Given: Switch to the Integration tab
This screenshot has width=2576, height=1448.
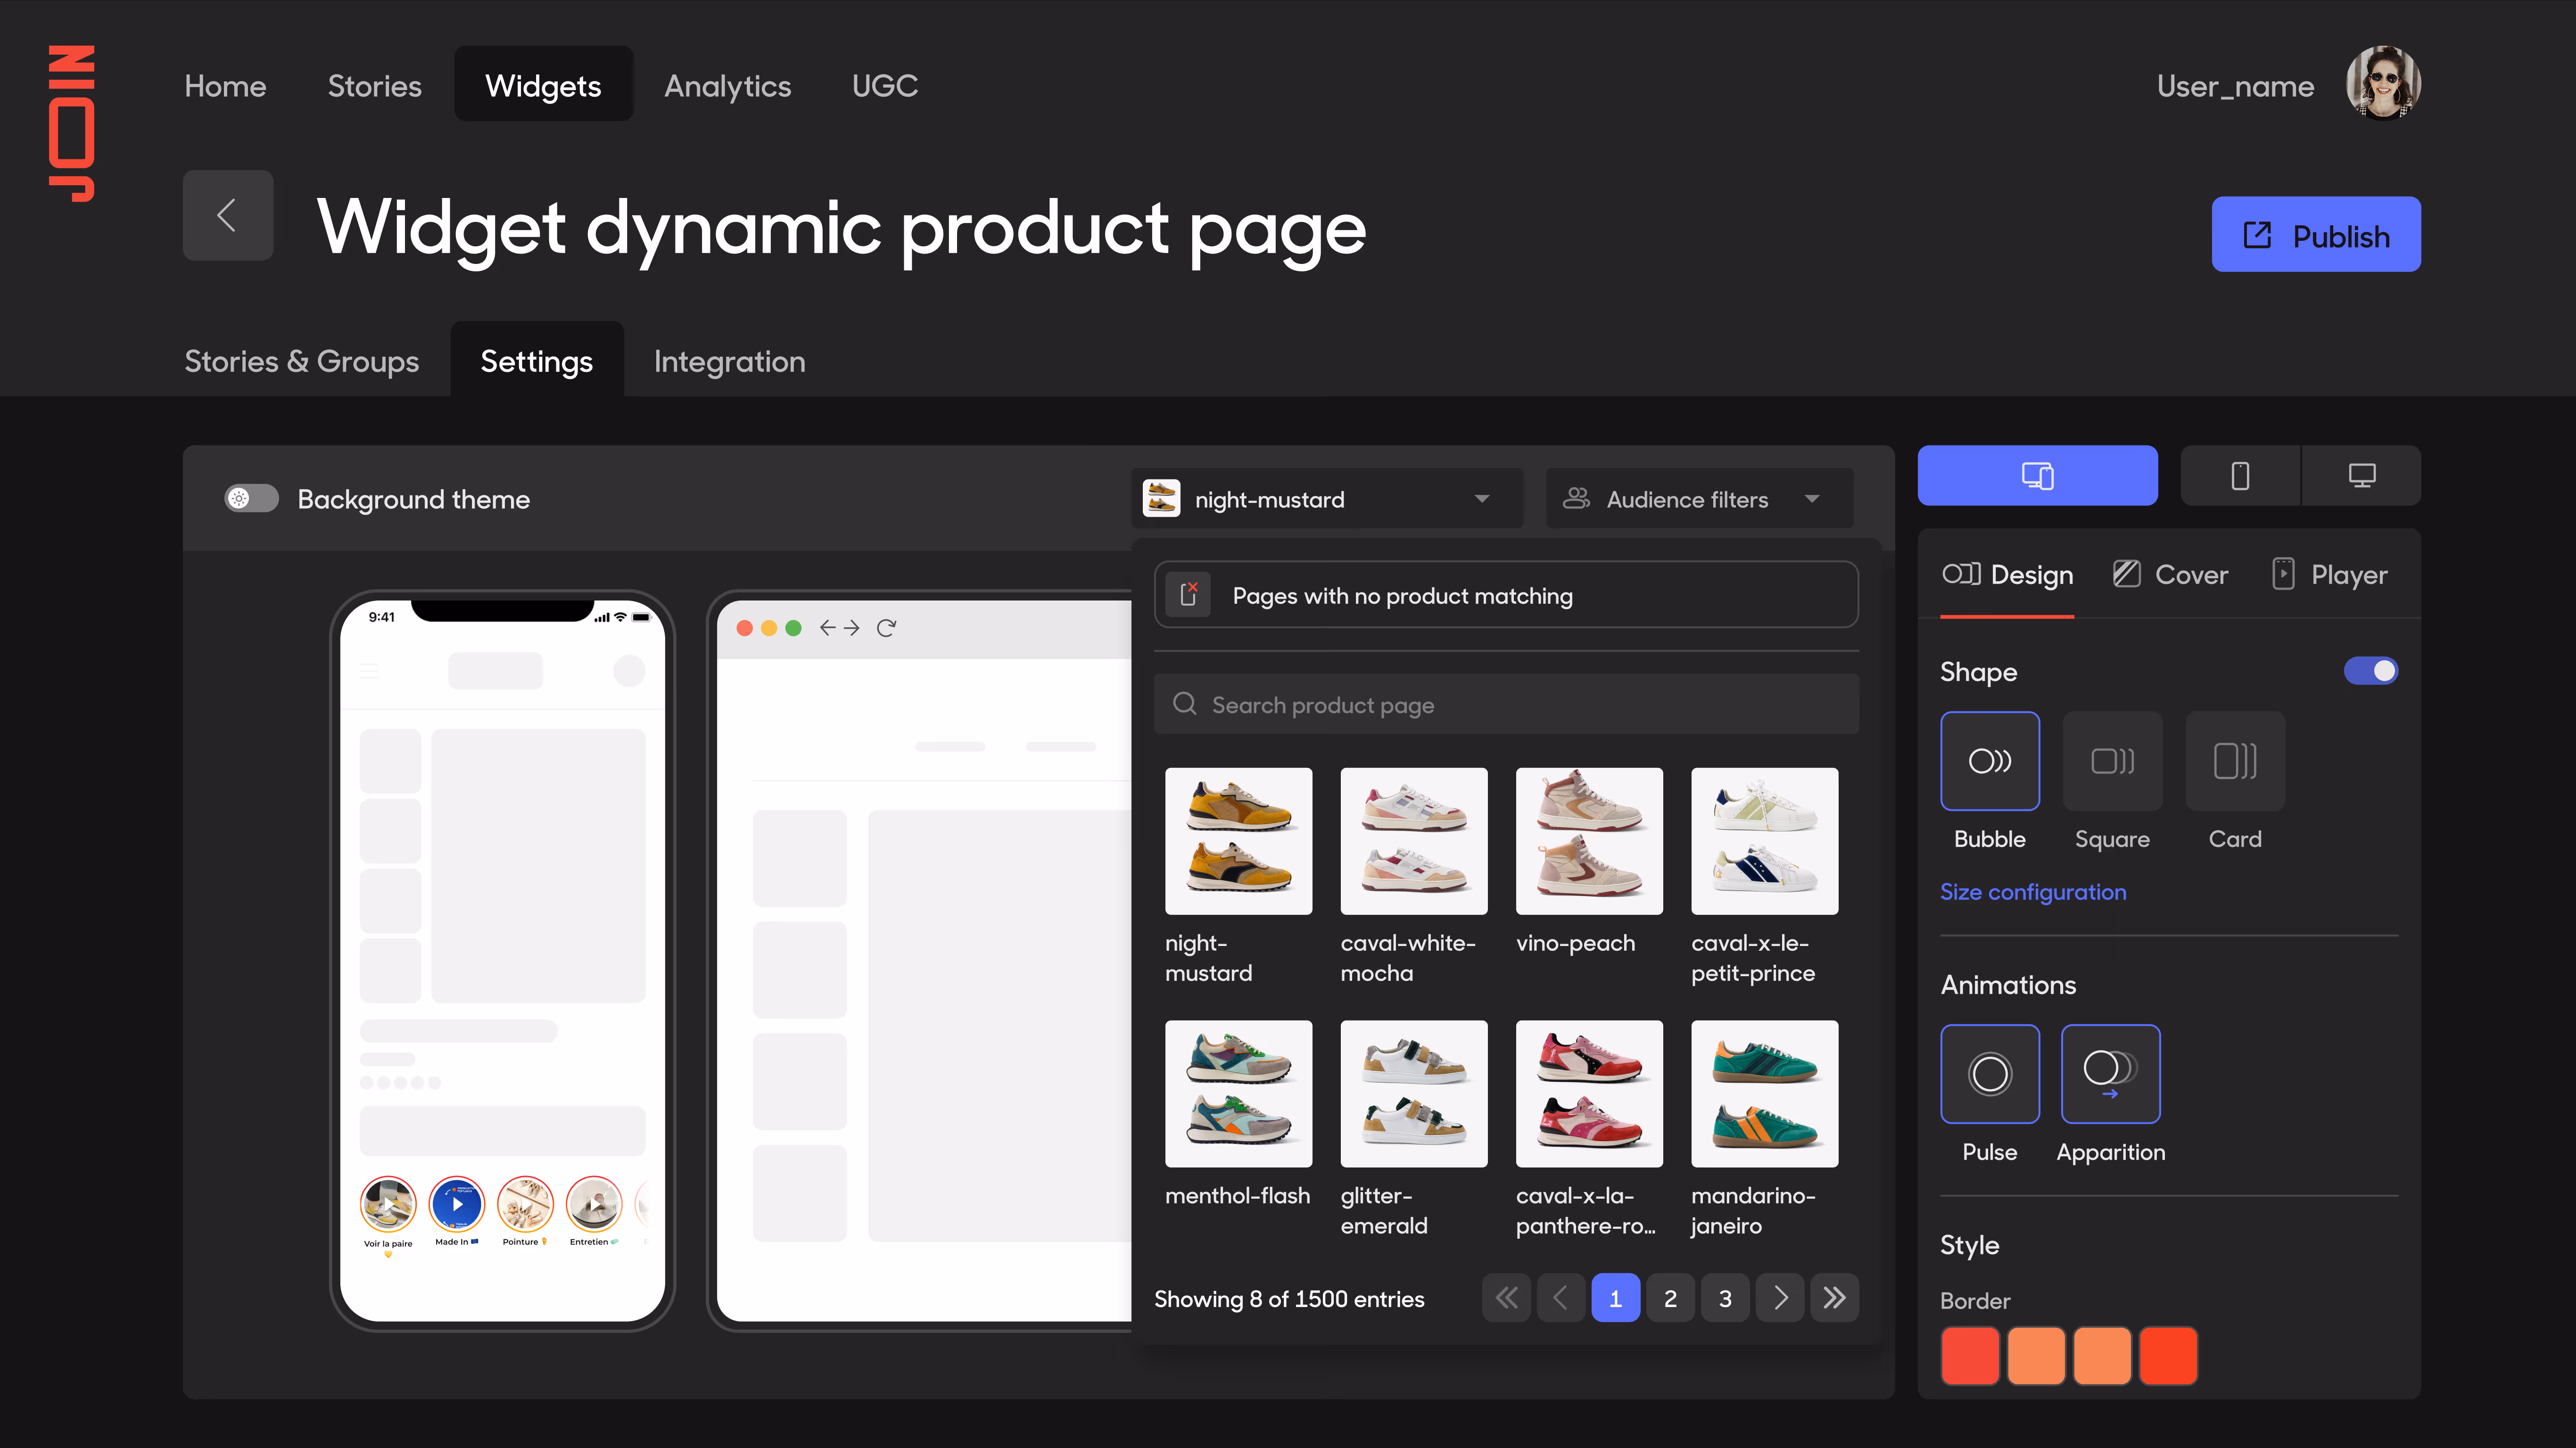Looking at the screenshot, I should (729, 361).
